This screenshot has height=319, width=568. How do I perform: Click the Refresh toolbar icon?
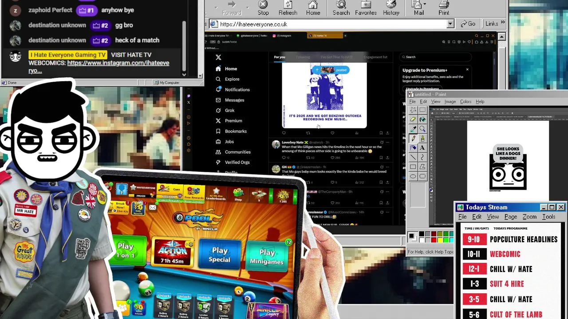tap(288, 8)
